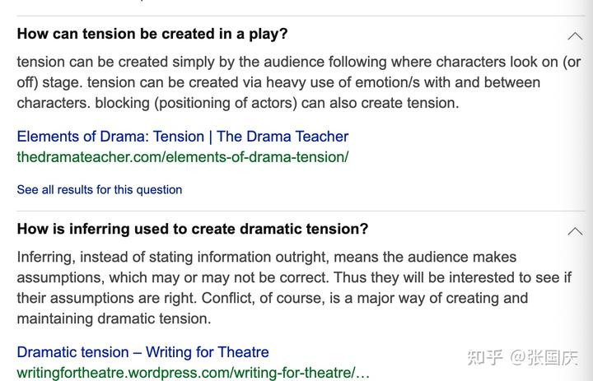Open "Elements of Drama: Tension" blue link
The image size is (593, 381).
coord(182,137)
